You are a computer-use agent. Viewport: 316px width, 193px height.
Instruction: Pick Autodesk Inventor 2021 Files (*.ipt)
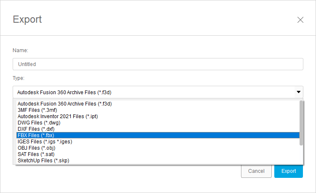[158, 116]
